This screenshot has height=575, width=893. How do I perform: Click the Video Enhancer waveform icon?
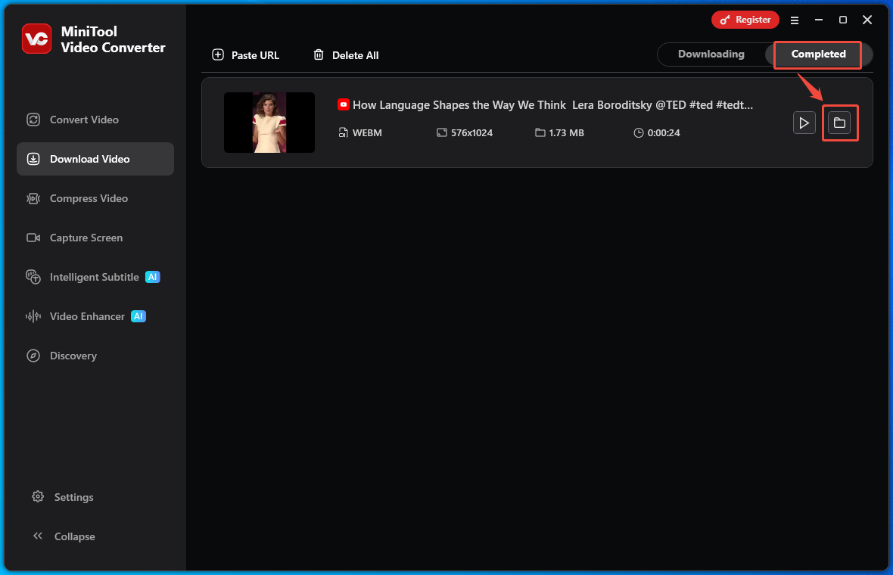(33, 316)
